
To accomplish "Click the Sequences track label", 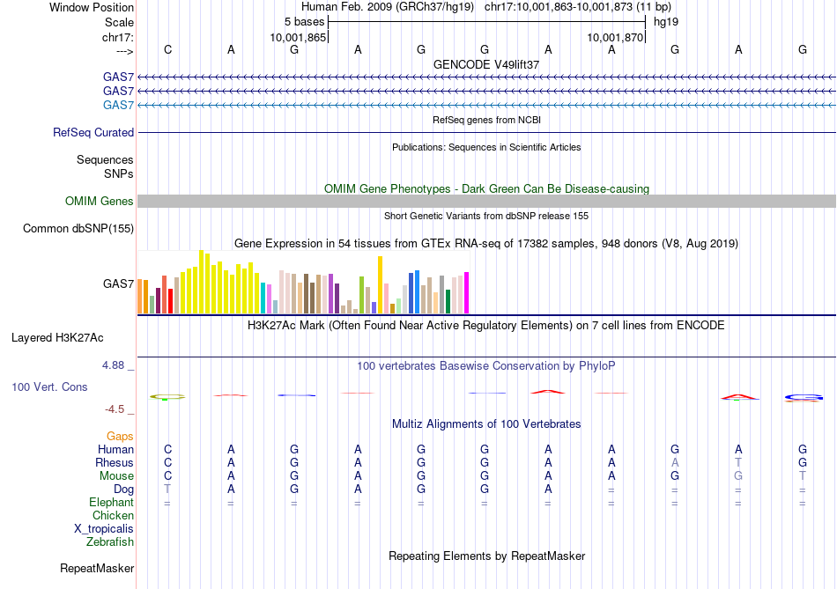I will (105, 159).
